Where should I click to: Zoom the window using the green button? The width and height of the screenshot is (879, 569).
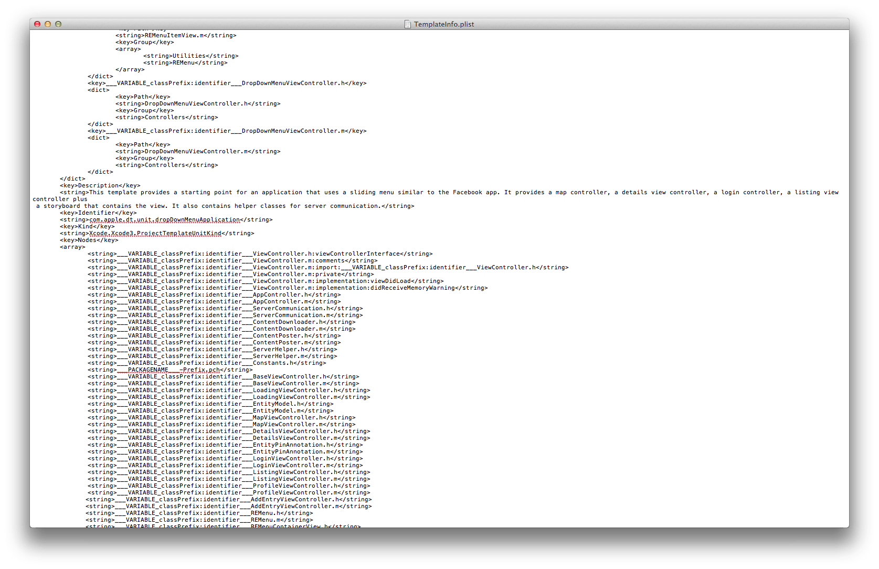(58, 24)
